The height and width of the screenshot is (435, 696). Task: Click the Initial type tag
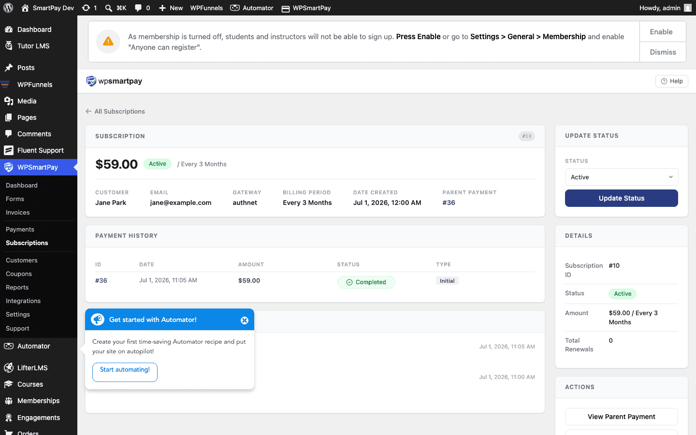(447, 281)
